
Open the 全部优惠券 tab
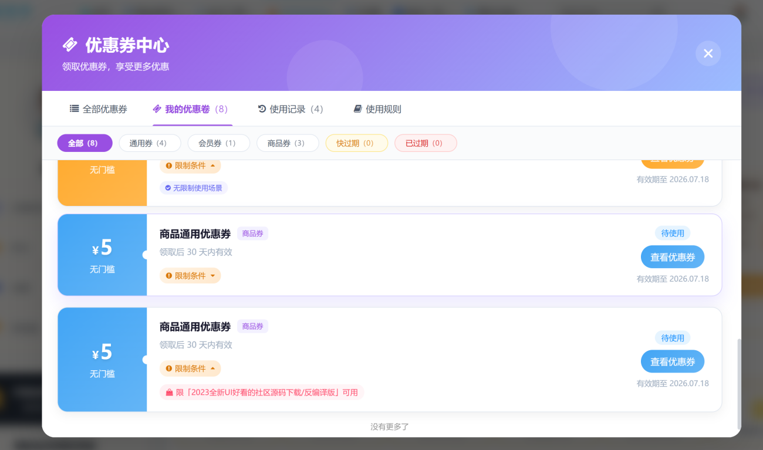coord(99,109)
